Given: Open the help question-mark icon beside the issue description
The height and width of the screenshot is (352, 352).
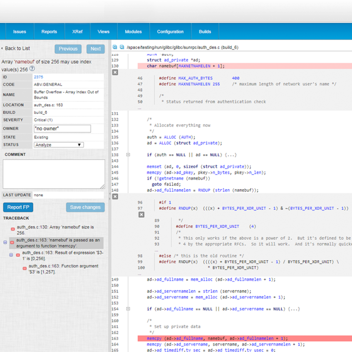Looking at the screenshot, I should pos(32,68).
